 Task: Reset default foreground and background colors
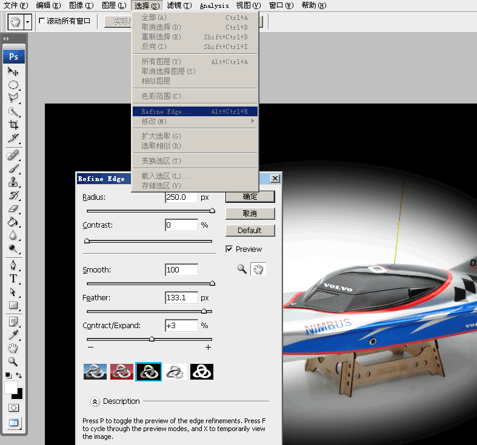tap(8, 375)
